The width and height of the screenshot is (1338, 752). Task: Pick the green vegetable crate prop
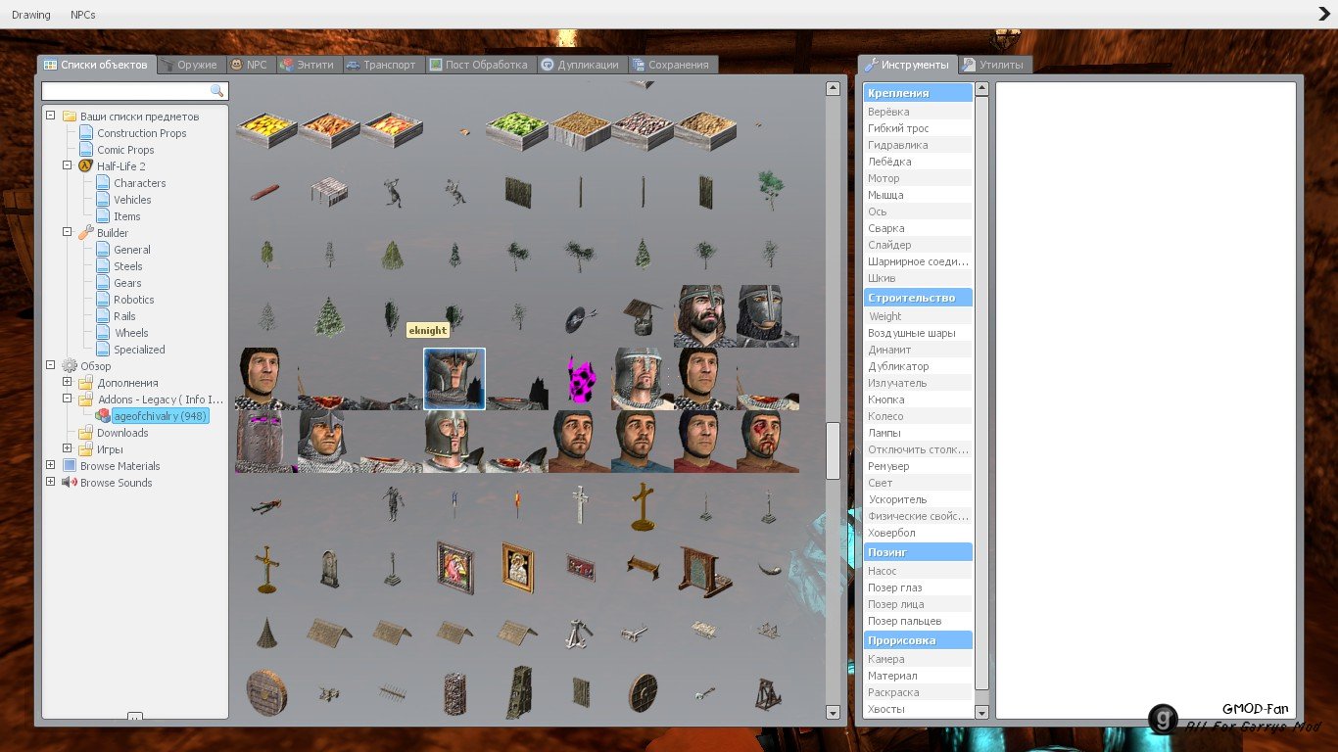[x=517, y=128]
